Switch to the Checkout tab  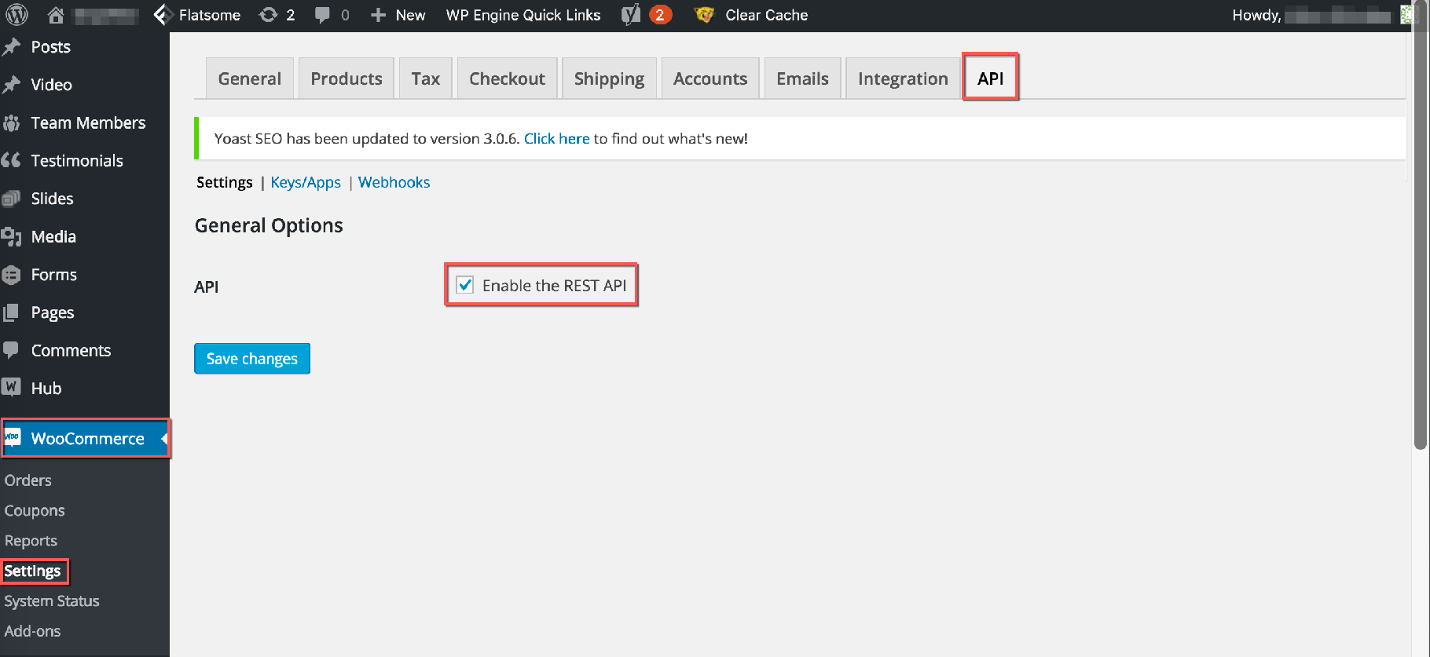click(x=507, y=78)
